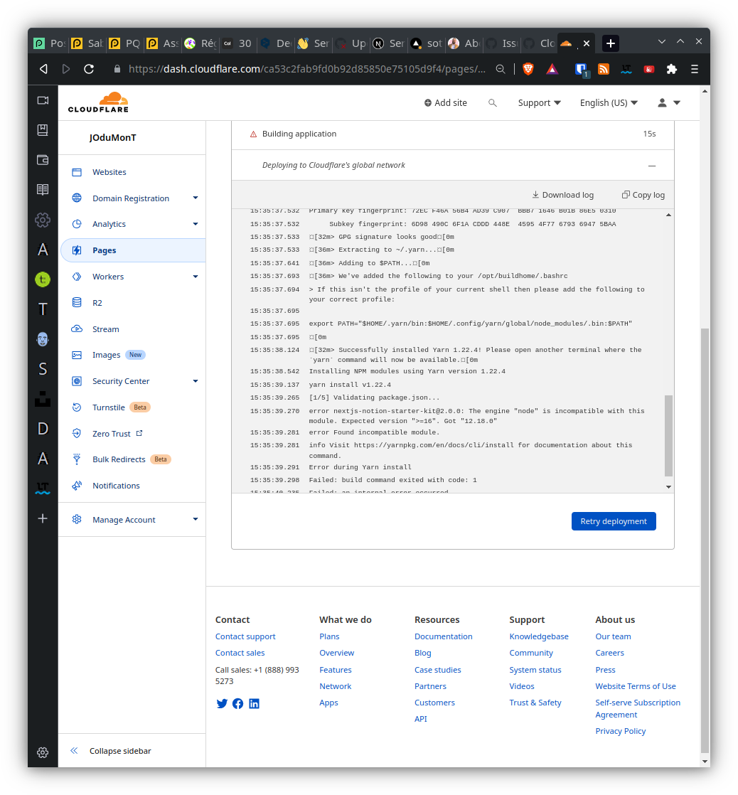Open R2 storage from its sidebar icon
Image resolution: width=738 pixels, height=795 pixels.
77,302
